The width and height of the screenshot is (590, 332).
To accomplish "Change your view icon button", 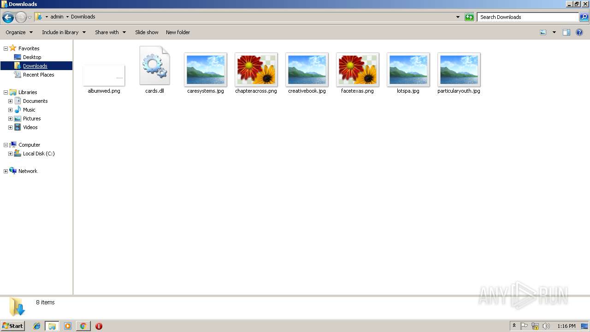I will tap(543, 32).
